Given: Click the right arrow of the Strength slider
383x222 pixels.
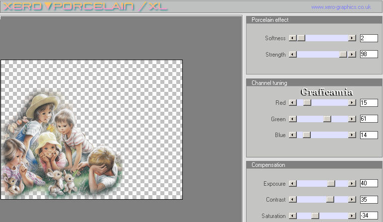Looking at the screenshot, I should click(x=352, y=54).
